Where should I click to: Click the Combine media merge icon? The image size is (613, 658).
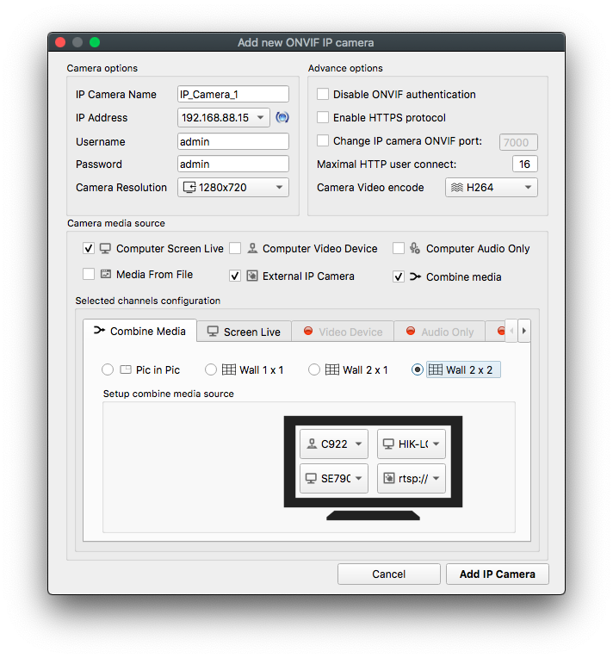[x=415, y=276]
